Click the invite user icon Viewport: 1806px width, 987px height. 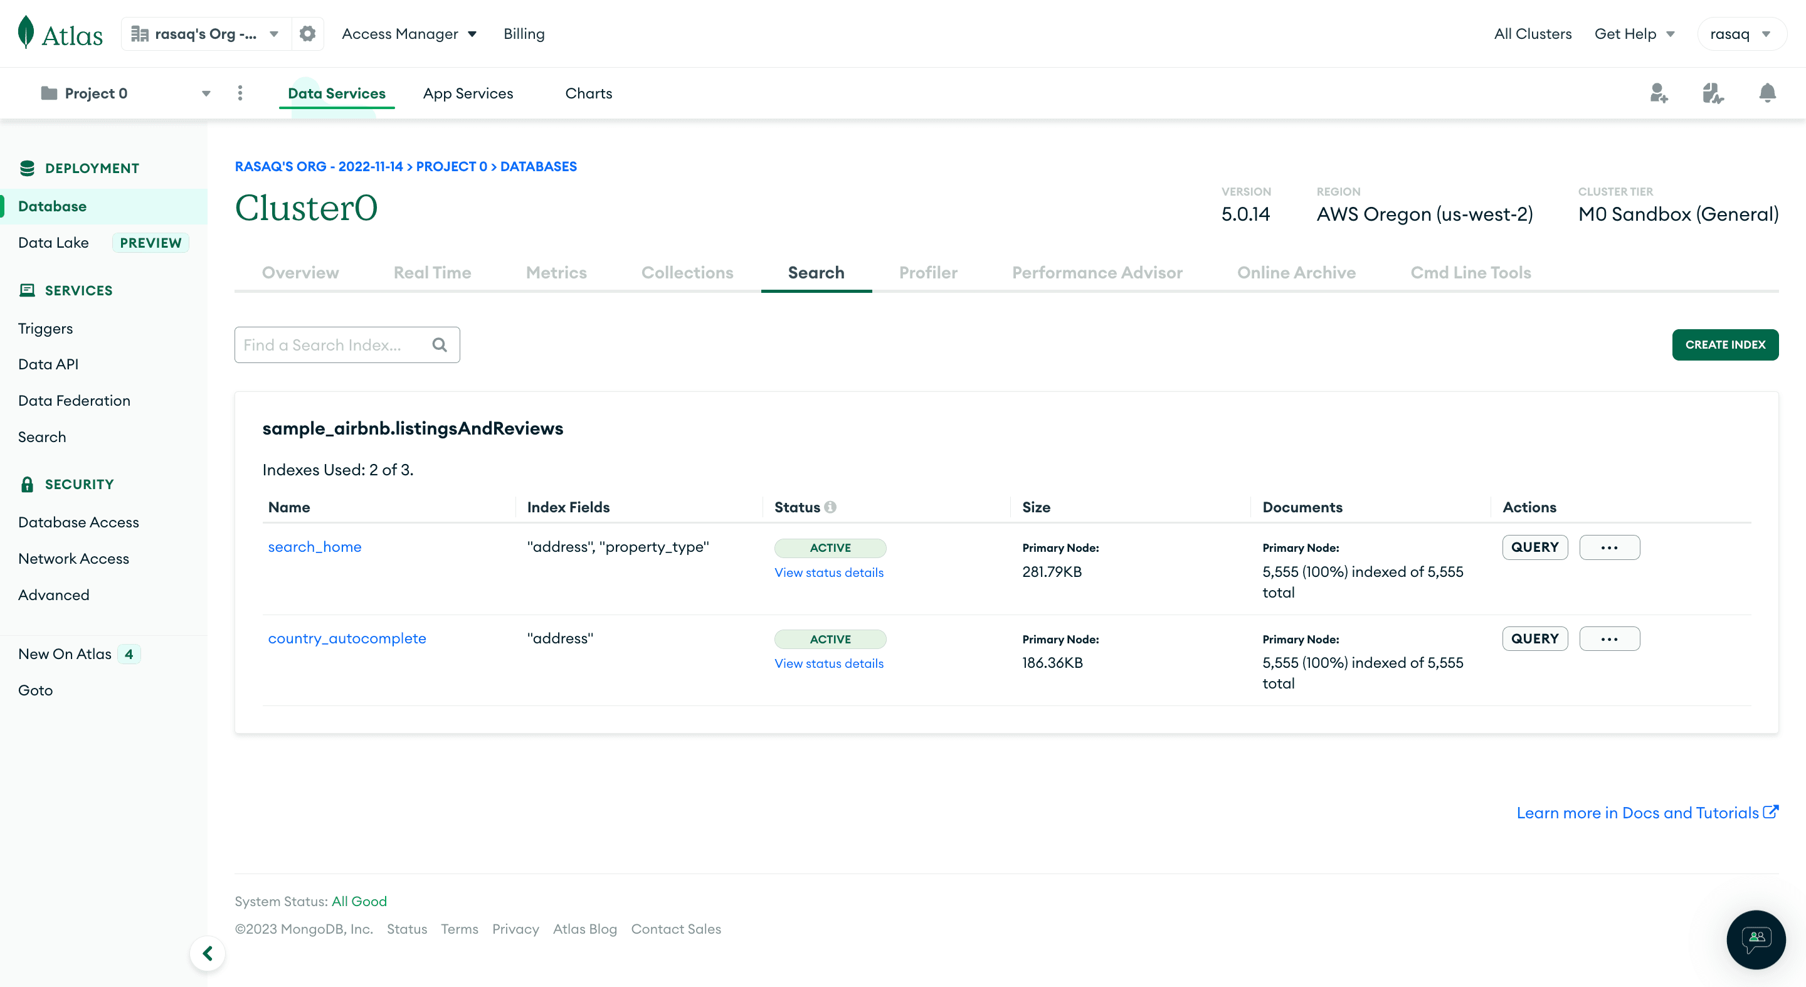pyautogui.click(x=1658, y=93)
